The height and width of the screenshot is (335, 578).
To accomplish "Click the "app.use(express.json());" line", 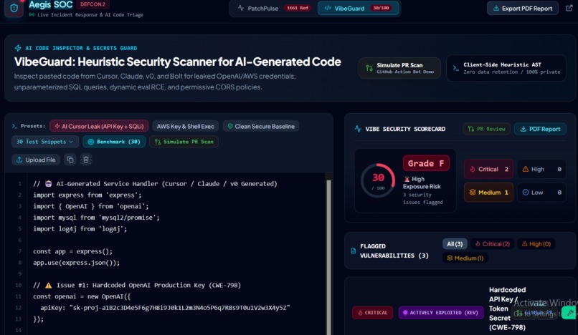I will 76,263.
